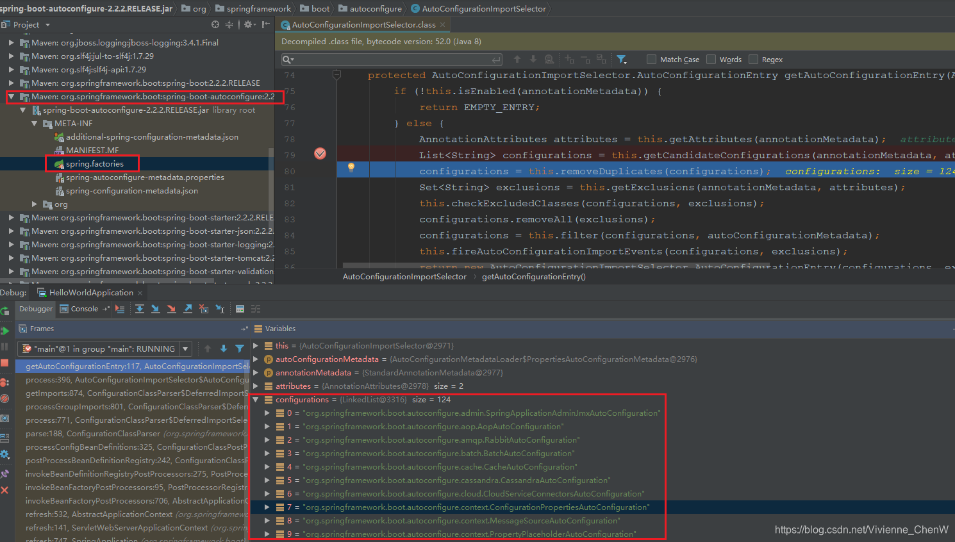Viewport: 955px width, 542px height.
Task: Expand the 'this' variable node
Action: (x=256, y=346)
